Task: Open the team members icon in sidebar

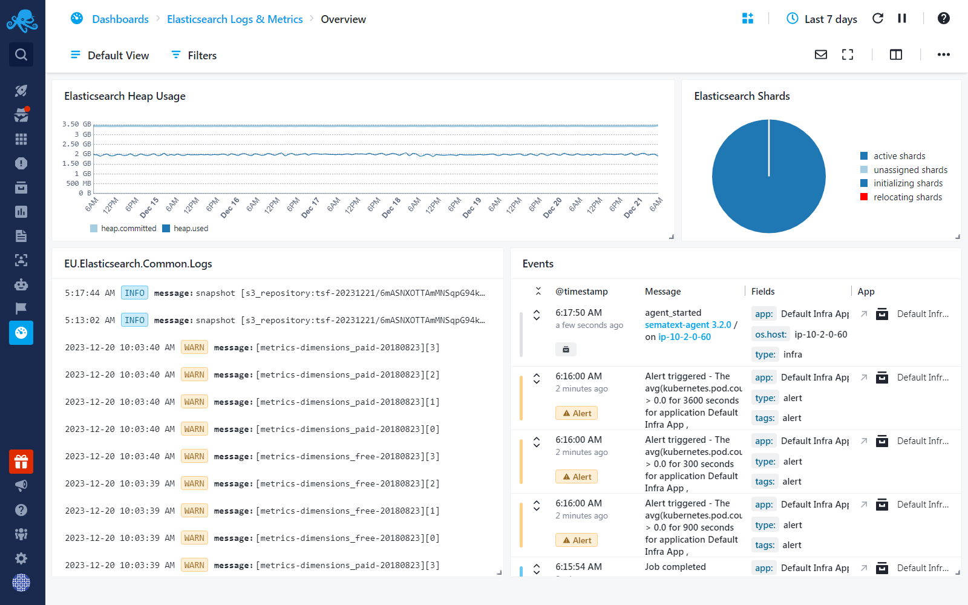Action: click(21, 534)
